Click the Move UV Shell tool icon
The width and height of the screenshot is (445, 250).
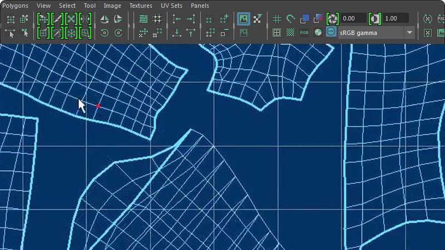[x=24, y=19]
